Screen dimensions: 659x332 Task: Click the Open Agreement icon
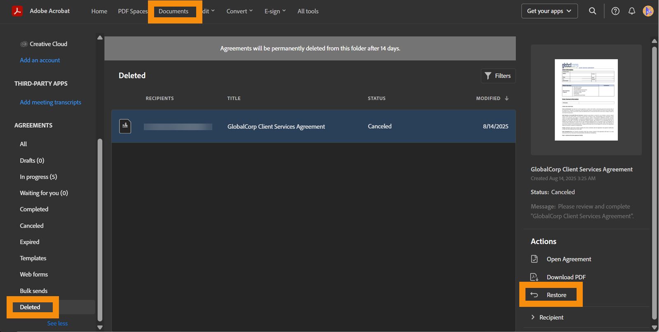[x=535, y=259]
